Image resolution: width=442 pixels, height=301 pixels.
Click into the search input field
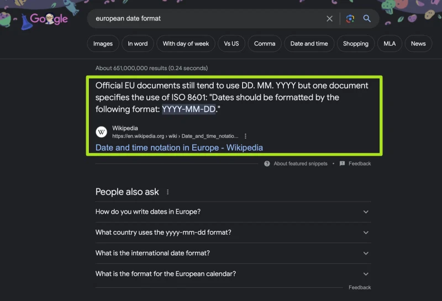coord(209,19)
